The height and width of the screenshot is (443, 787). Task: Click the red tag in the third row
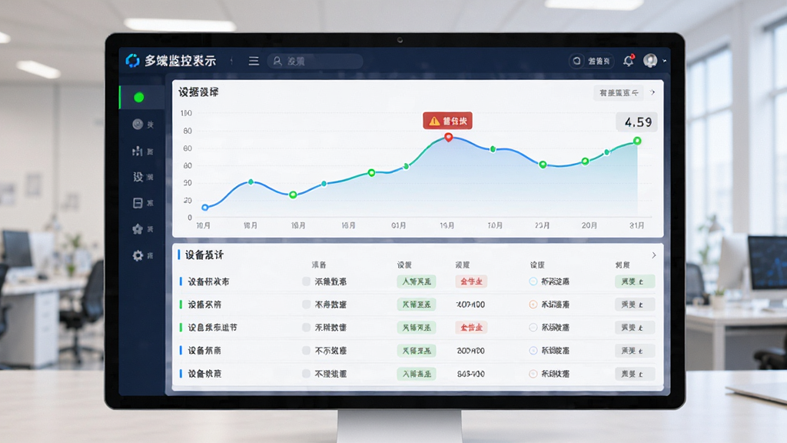[471, 328]
